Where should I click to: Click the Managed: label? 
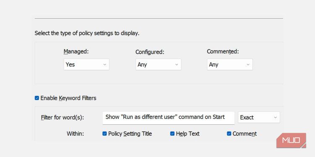[76, 51]
